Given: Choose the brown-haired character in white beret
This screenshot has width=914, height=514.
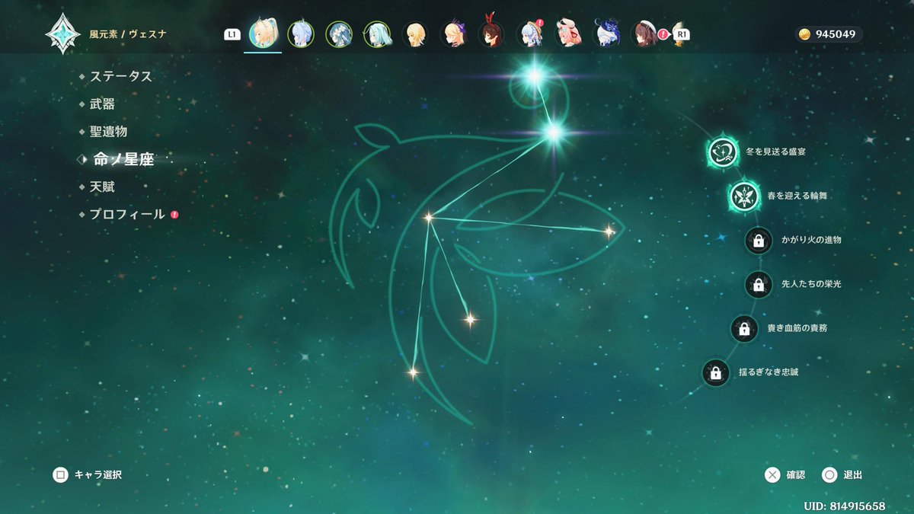Looking at the screenshot, I should [x=644, y=34].
